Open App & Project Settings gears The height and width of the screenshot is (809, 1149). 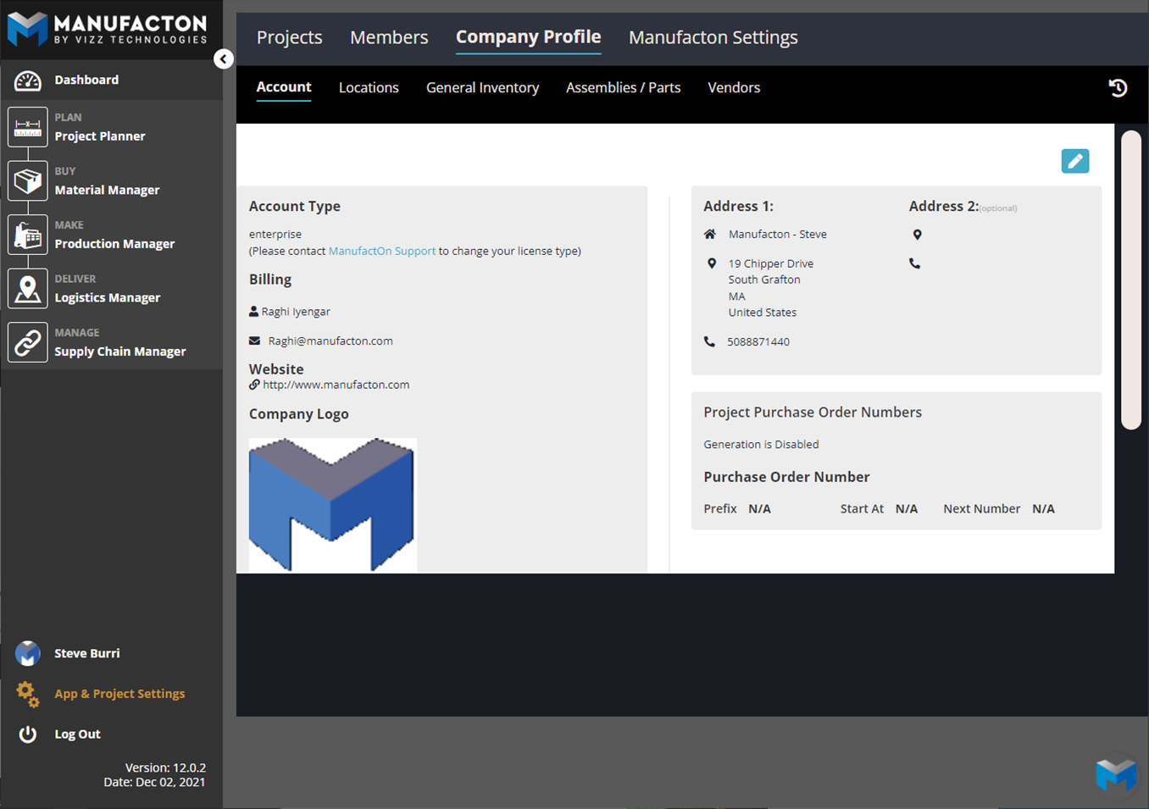[x=28, y=694]
